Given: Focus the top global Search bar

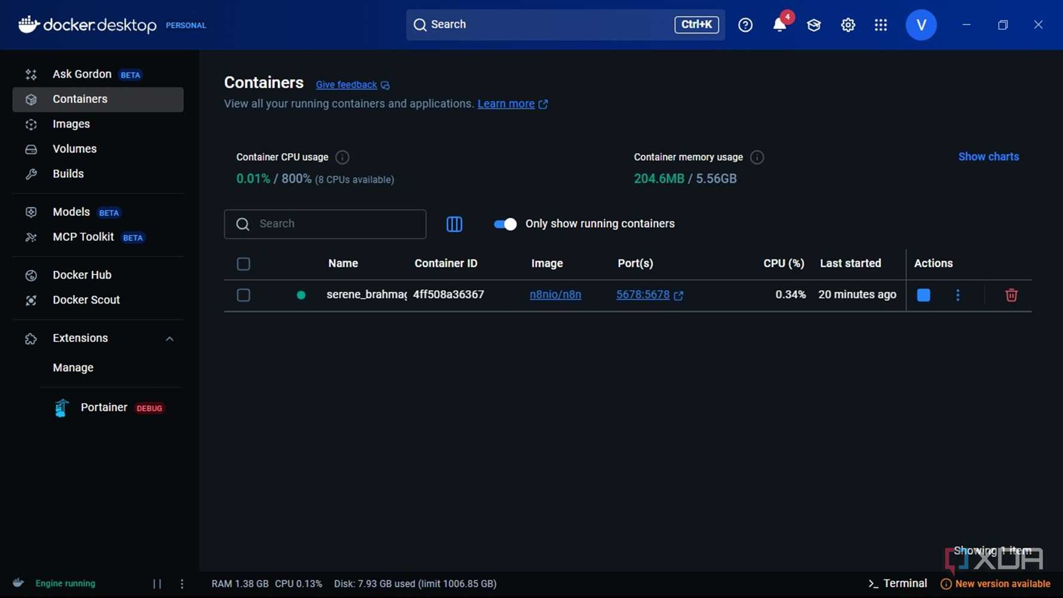Looking at the screenshot, I should pos(565,25).
